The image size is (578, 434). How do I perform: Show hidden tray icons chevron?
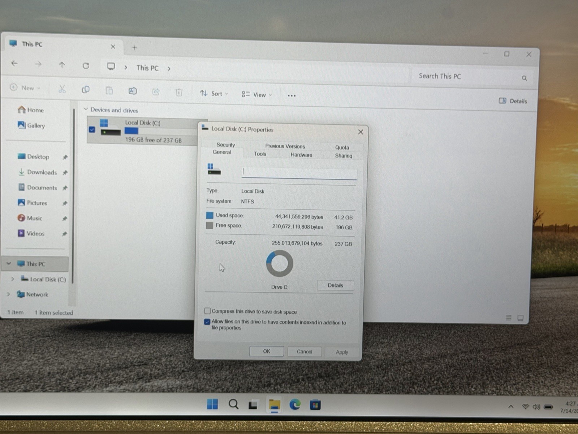pyautogui.click(x=511, y=407)
